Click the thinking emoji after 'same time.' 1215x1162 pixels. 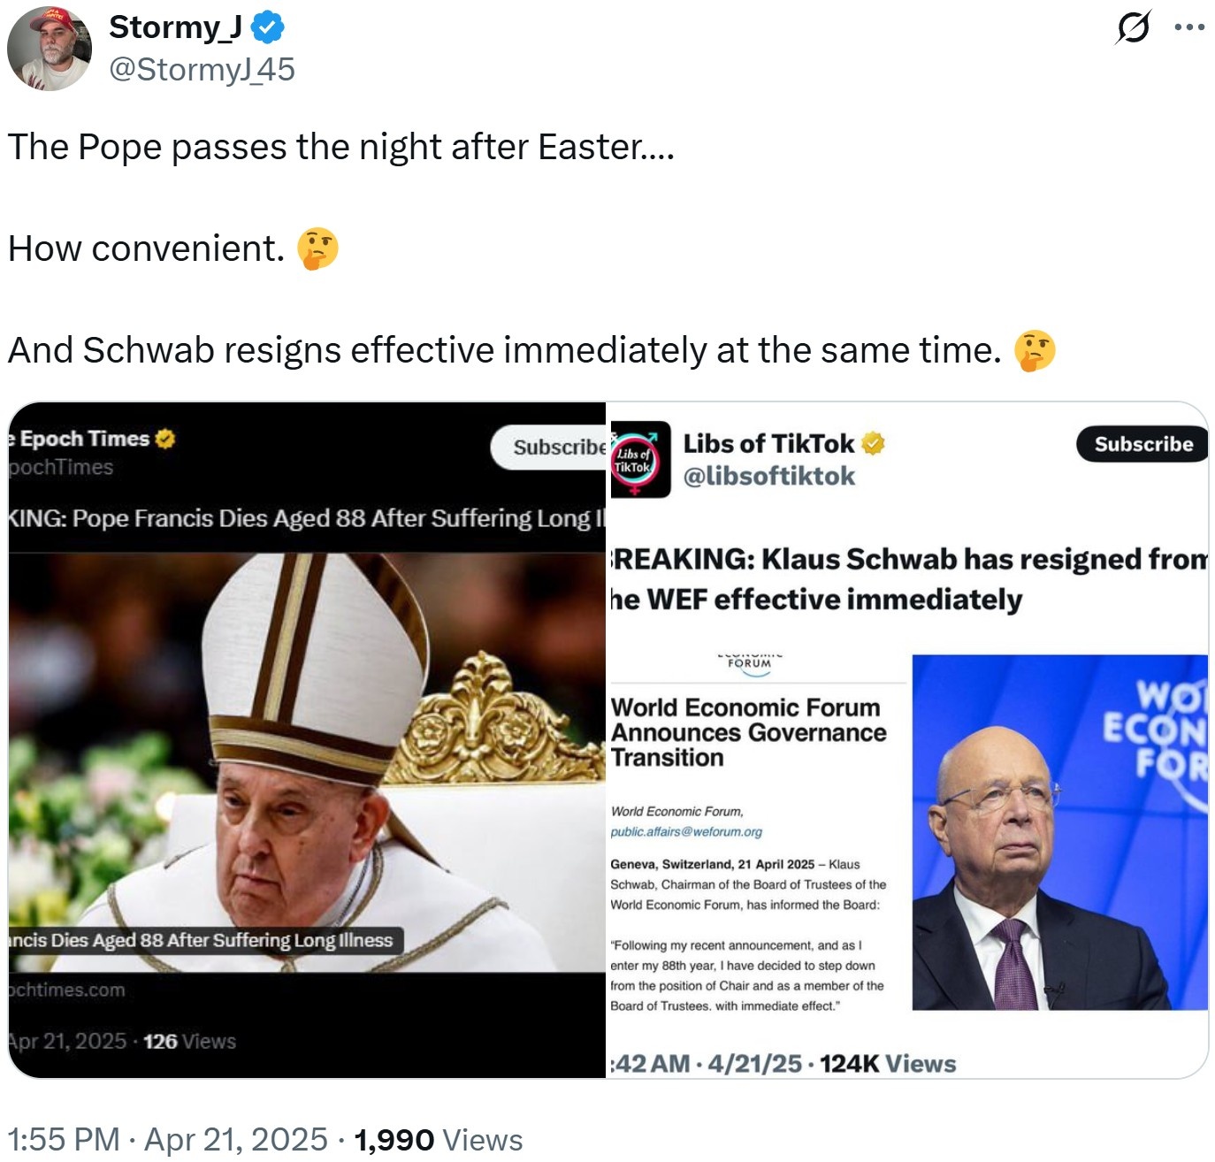click(1035, 350)
